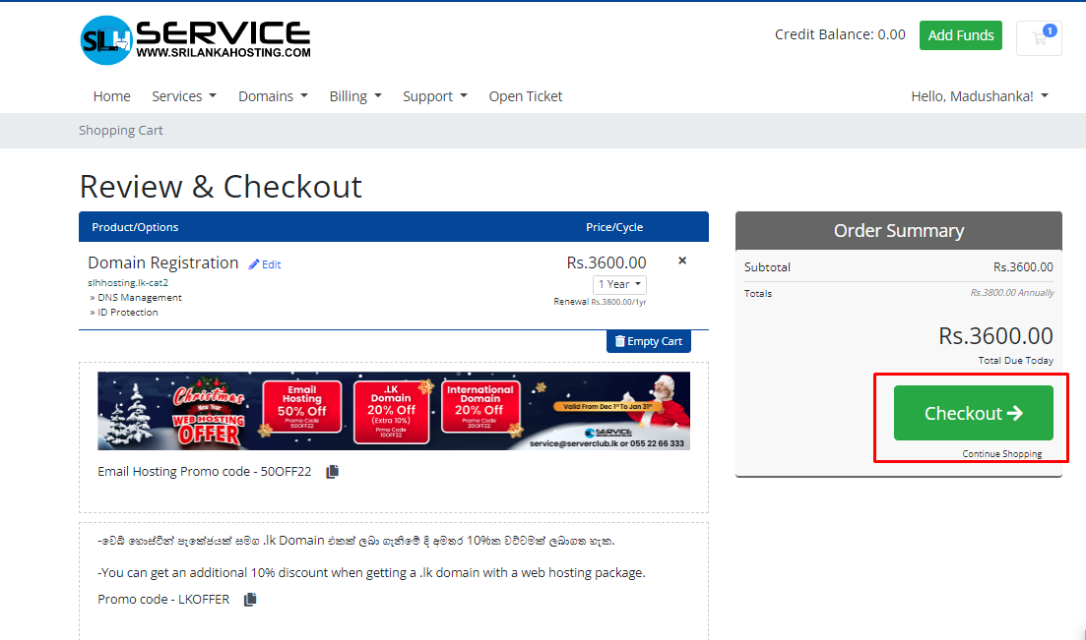Copy the Email Hosting promo code 50OFF22

pos(332,471)
